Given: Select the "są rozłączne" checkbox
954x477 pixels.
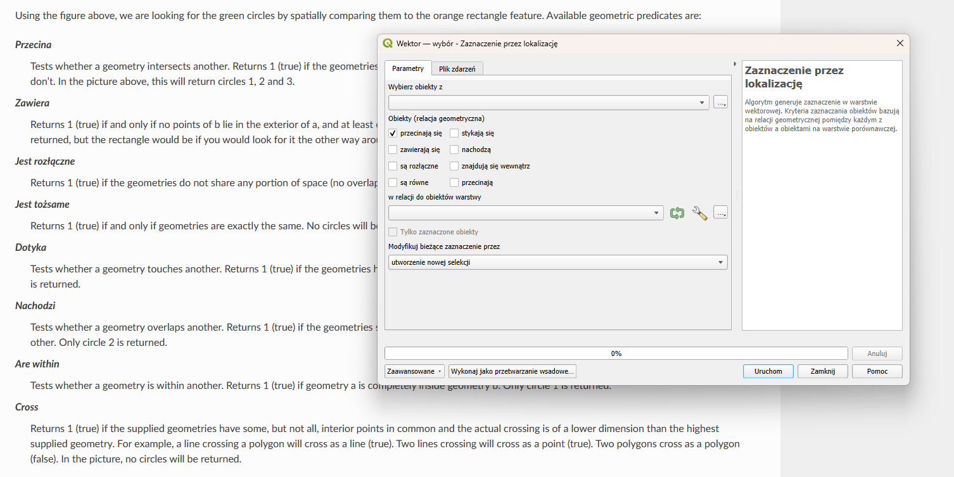Looking at the screenshot, I should click(x=393, y=166).
